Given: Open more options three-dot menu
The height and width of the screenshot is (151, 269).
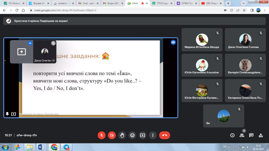Looking at the screenshot, I should [153, 135].
